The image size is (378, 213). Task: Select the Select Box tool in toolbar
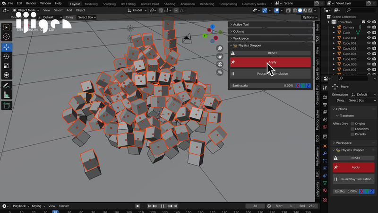[x=7, y=27]
